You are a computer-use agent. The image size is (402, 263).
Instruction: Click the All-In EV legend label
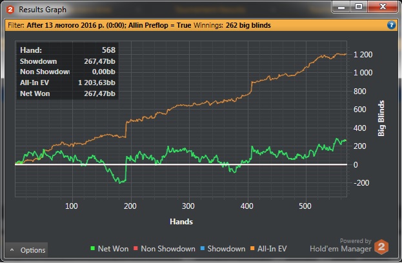[272, 249]
